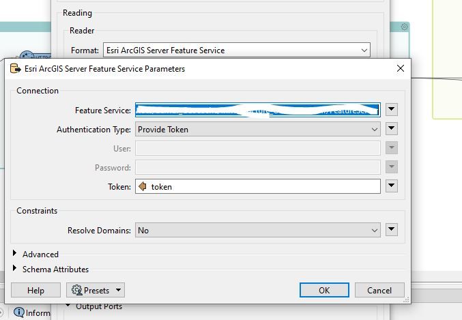462x320 pixels.
Task: Open the Authentication Type combo box
Action: coord(258,129)
